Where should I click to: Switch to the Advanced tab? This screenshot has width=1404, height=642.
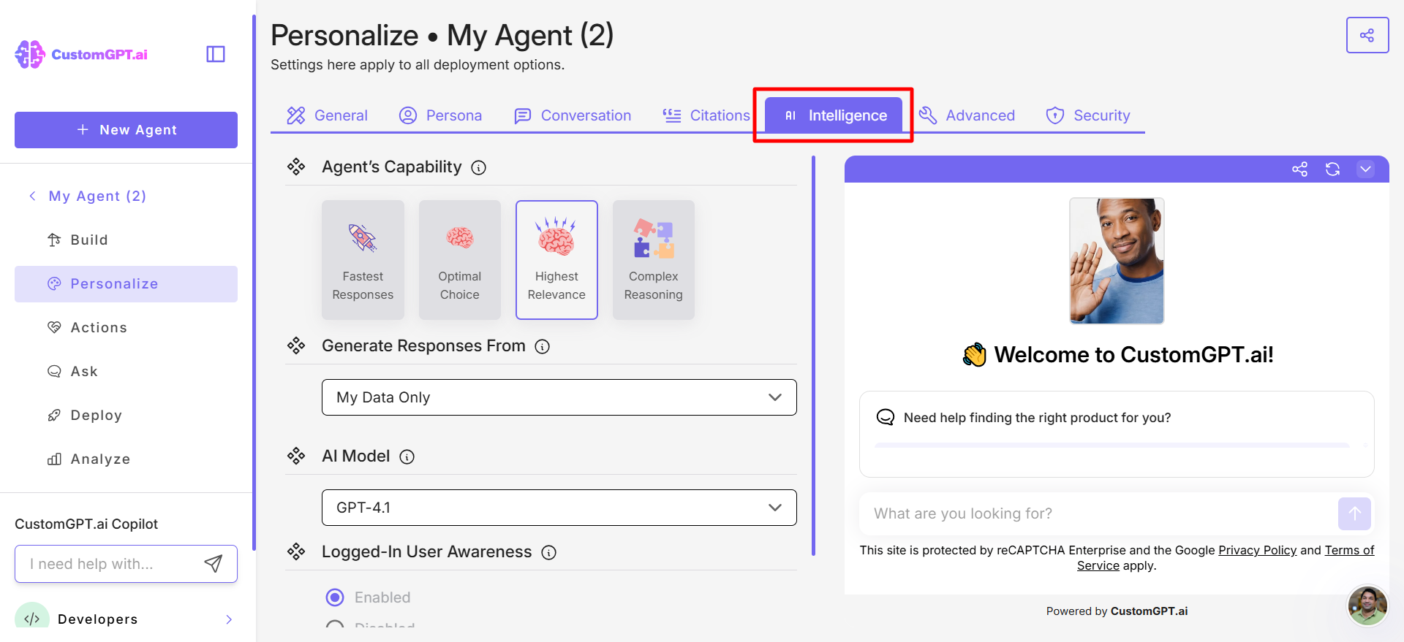[x=967, y=115]
